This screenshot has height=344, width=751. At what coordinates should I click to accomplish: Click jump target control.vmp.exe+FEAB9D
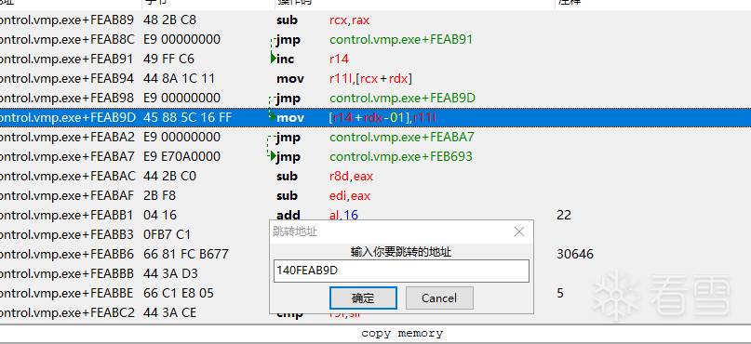402,98
